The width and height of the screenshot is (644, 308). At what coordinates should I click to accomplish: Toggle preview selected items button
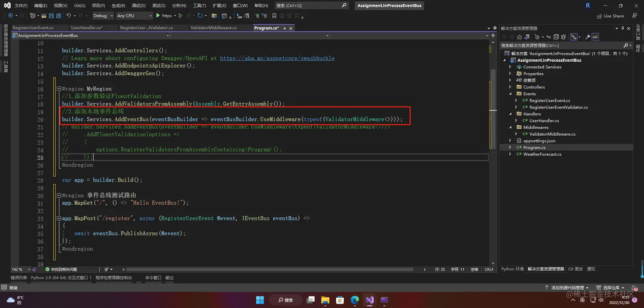coord(595,37)
